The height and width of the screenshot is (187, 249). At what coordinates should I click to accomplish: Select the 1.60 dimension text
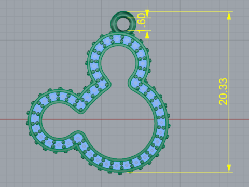pos(142,22)
